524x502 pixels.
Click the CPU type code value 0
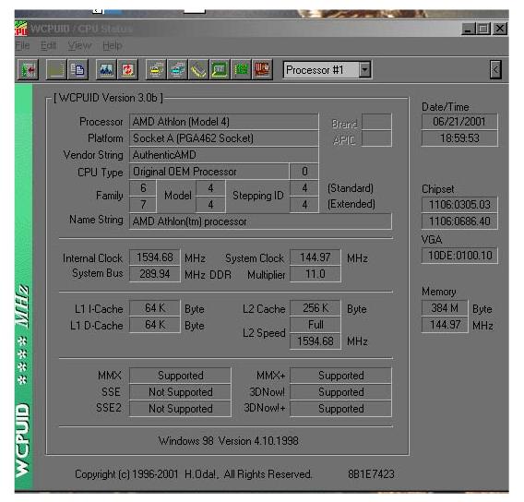click(x=304, y=172)
